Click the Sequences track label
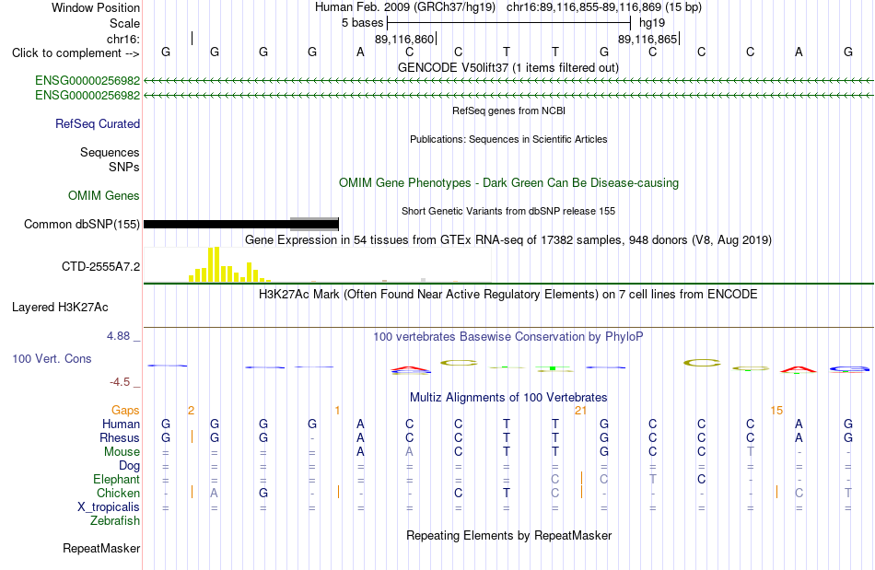 point(110,152)
